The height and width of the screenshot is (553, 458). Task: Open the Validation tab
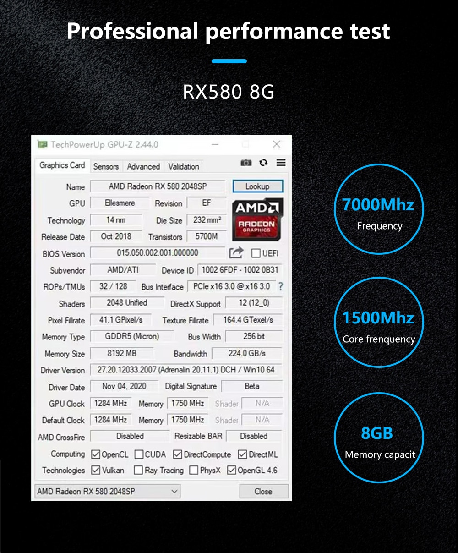pos(183,167)
